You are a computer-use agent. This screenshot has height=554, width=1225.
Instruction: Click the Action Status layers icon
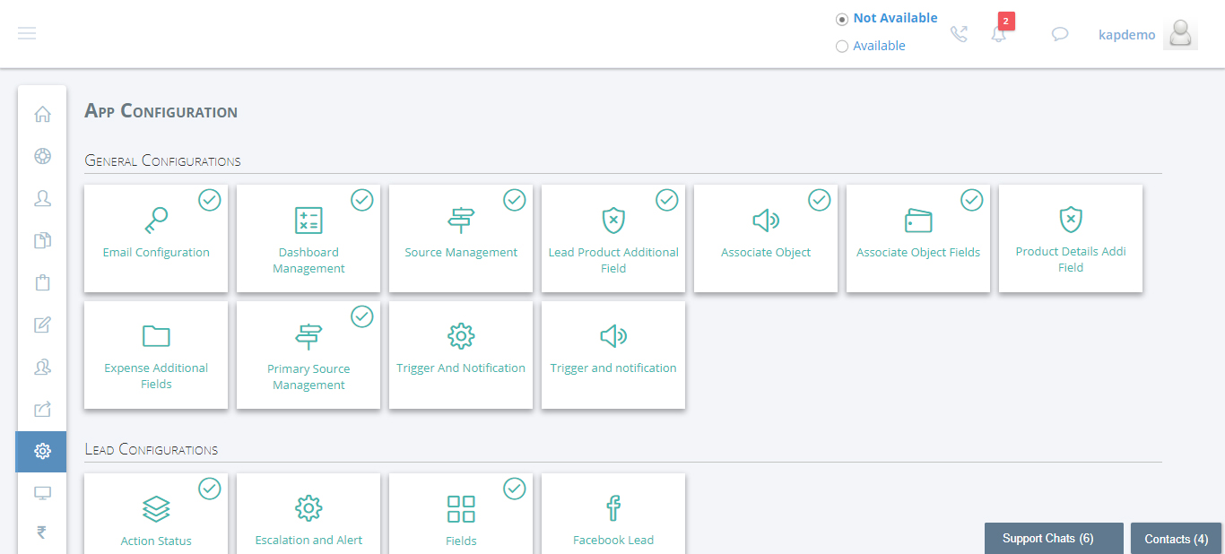156,509
